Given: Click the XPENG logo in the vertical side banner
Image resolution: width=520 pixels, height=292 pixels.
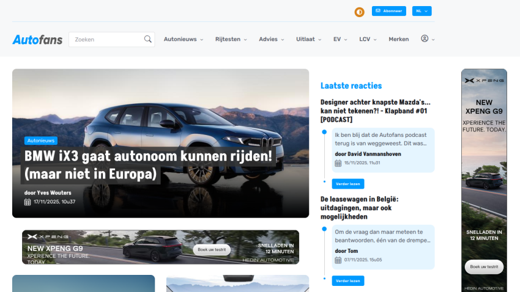Looking at the screenshot, I should click(484, 81).
